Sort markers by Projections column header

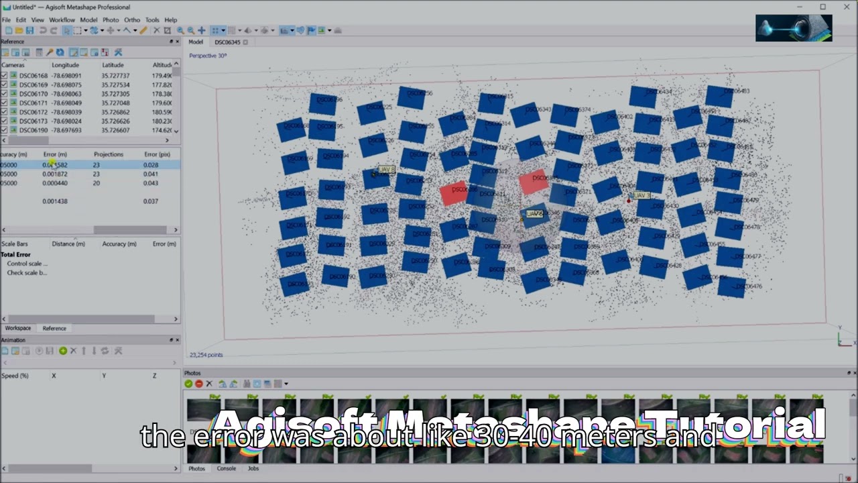click(109, 154)
